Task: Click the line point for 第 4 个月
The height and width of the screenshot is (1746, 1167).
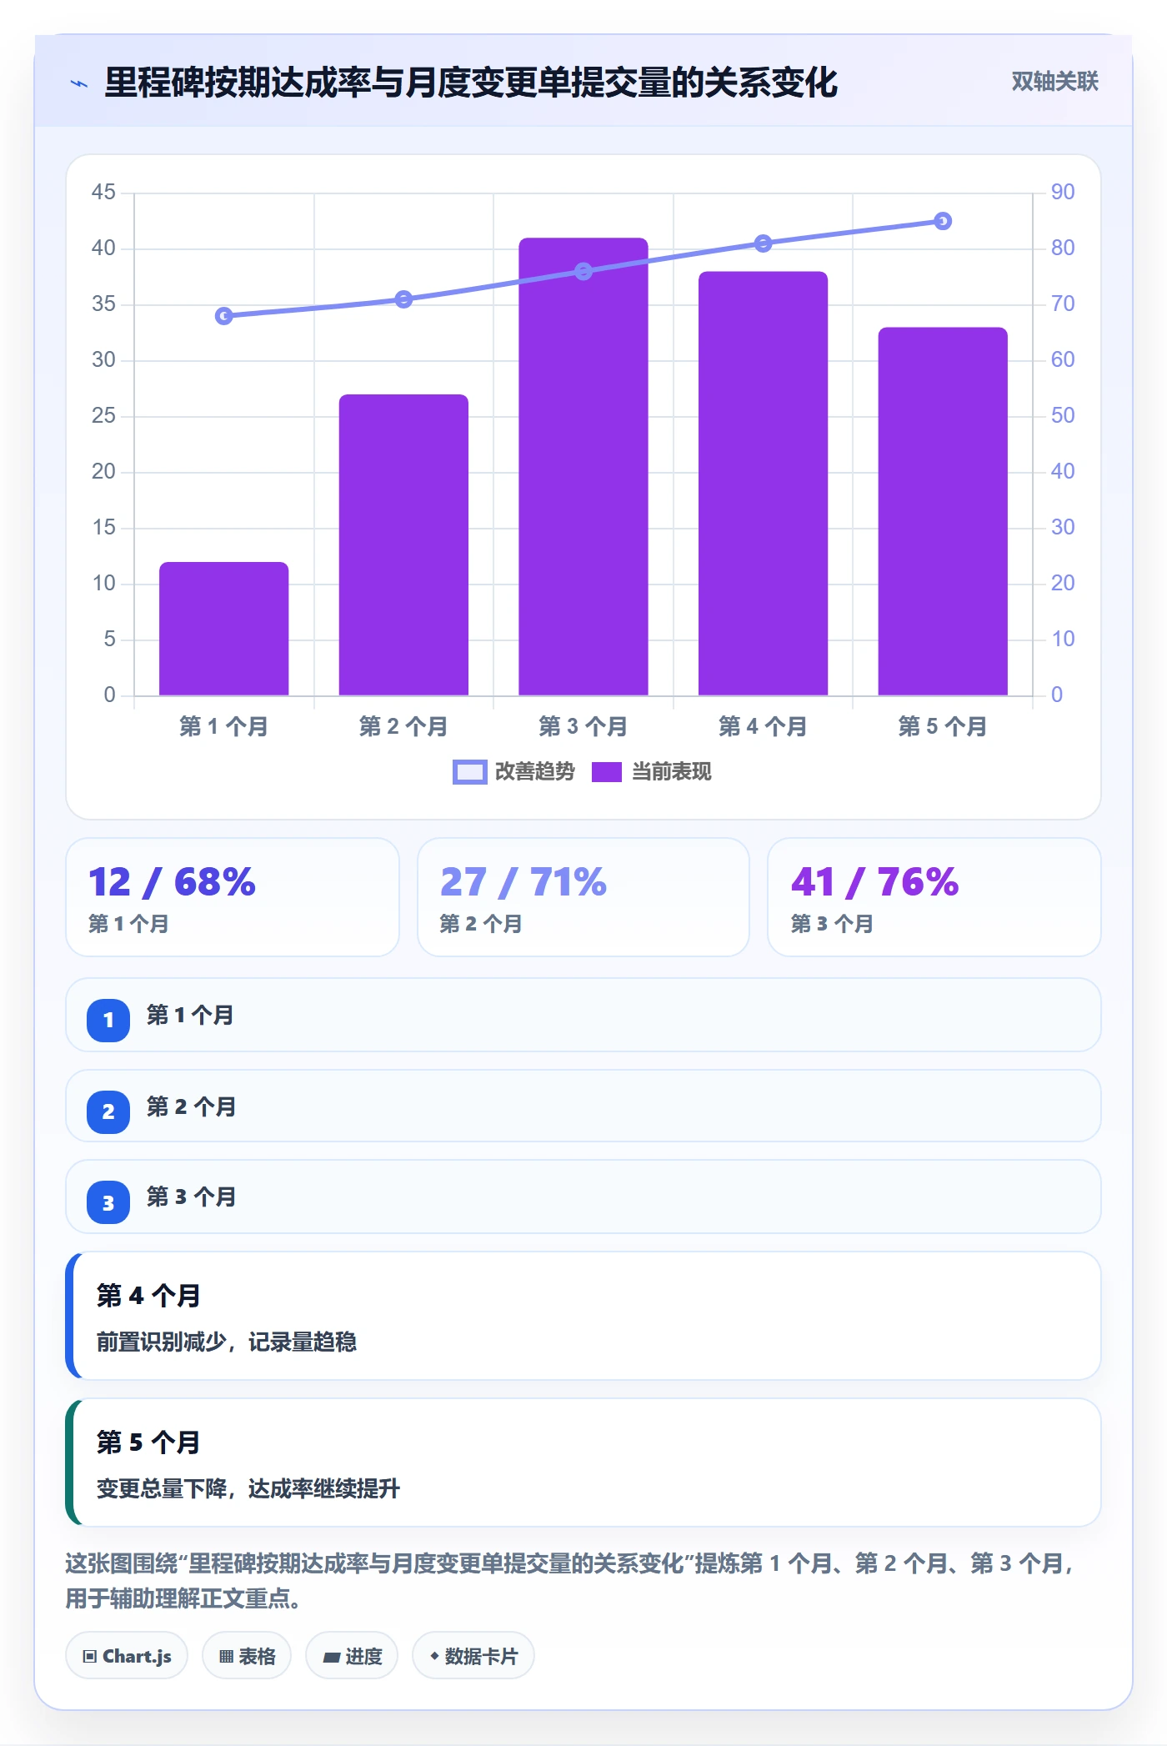Action: pyautogui.click(x=763, y=243)
